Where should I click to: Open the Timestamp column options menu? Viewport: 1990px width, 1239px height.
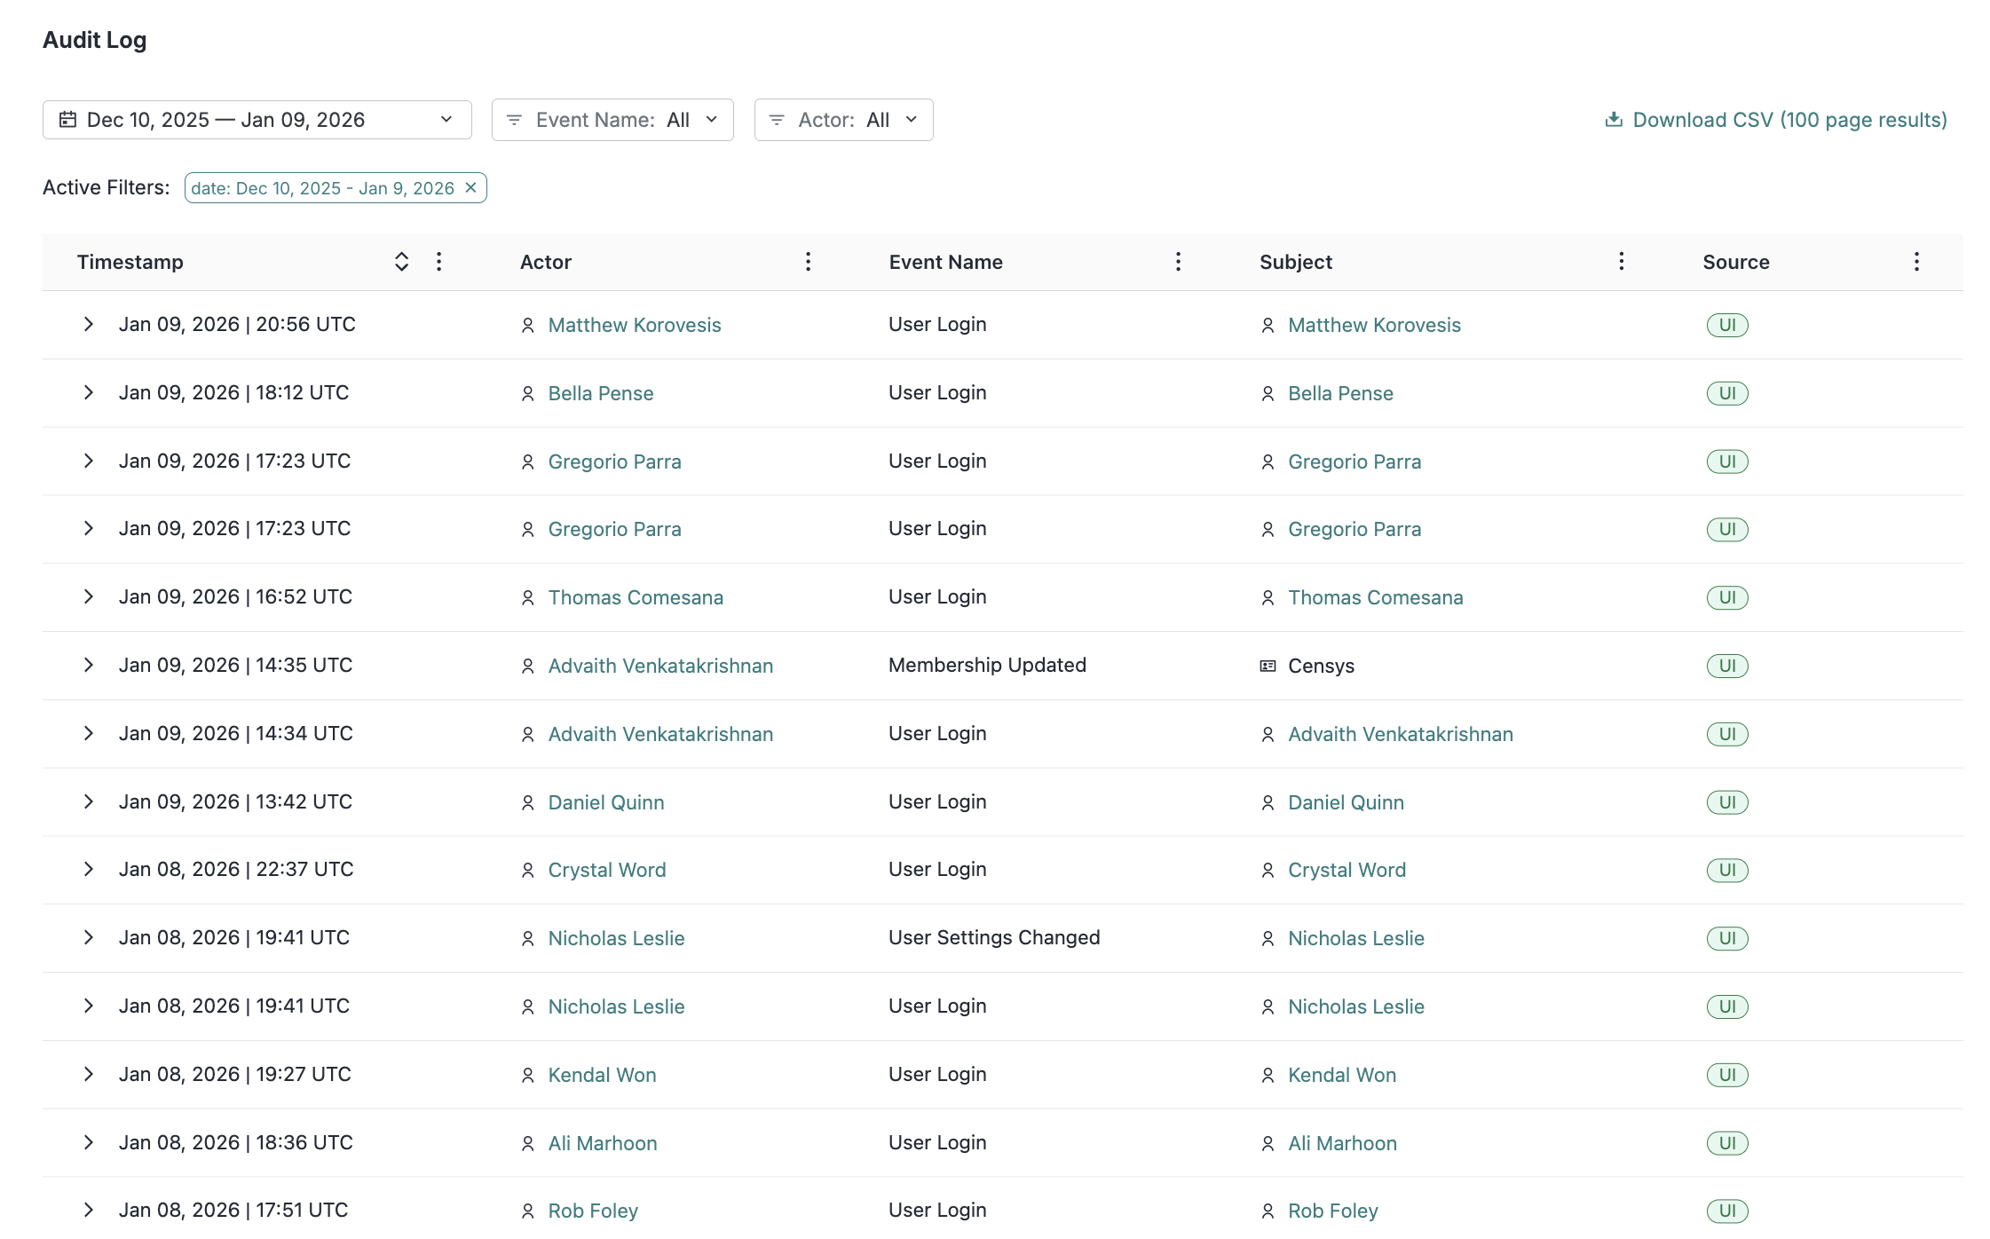click(438, 262)
